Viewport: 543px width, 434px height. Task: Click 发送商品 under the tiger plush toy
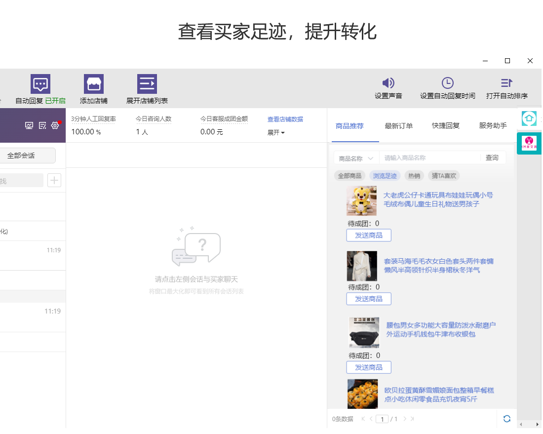click(x=369, y=236)
